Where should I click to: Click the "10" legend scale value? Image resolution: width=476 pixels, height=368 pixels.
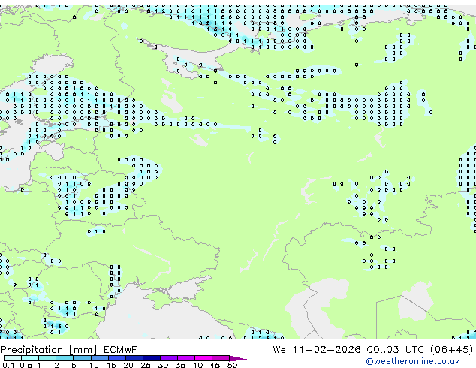pyautogui.click(x=94, y=365)
